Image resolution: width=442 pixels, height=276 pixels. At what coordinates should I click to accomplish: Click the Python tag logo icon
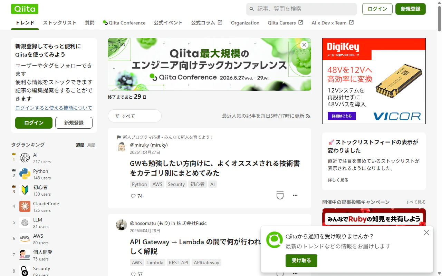[x=25, y=174]
